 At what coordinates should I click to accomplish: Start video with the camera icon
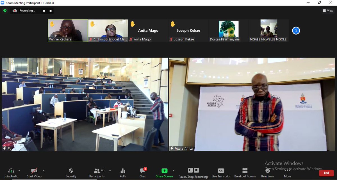pos(34,170)
